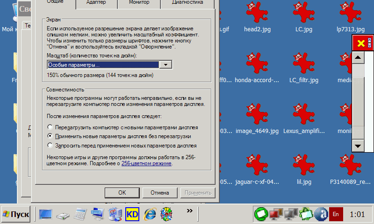Open Internet Explorer from quick launch
Viewport: 374px width, 224px height.
pyautogui.click(x=150, y=214)
